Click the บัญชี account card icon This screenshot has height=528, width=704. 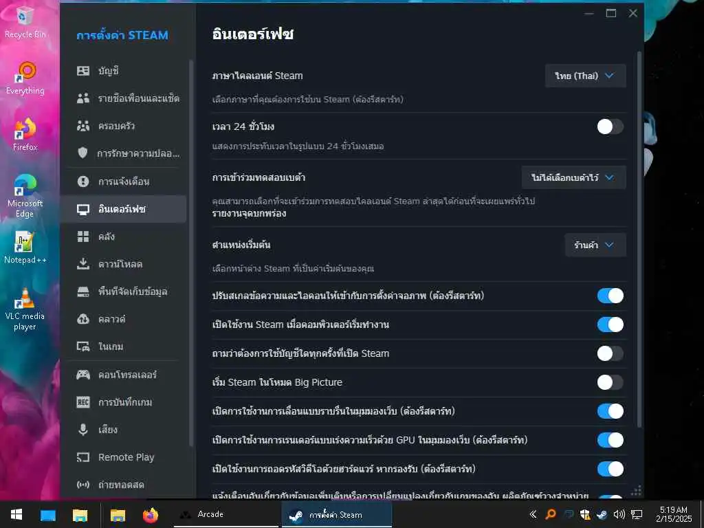click(83, 71)
